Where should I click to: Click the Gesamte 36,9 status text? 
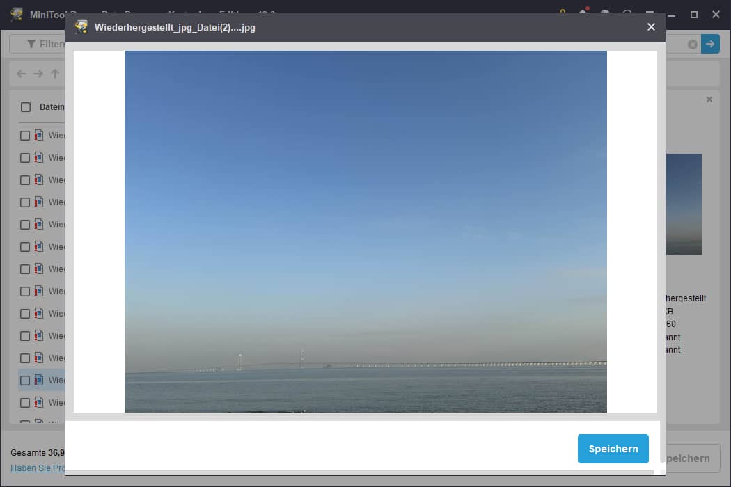tap(38, 452)
